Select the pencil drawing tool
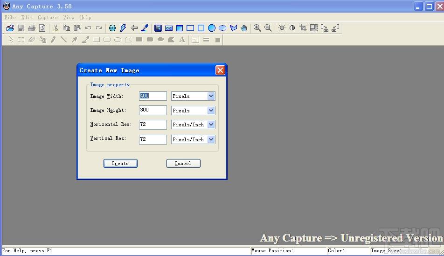Screen dimensions: 444x256 coord(53,40)
